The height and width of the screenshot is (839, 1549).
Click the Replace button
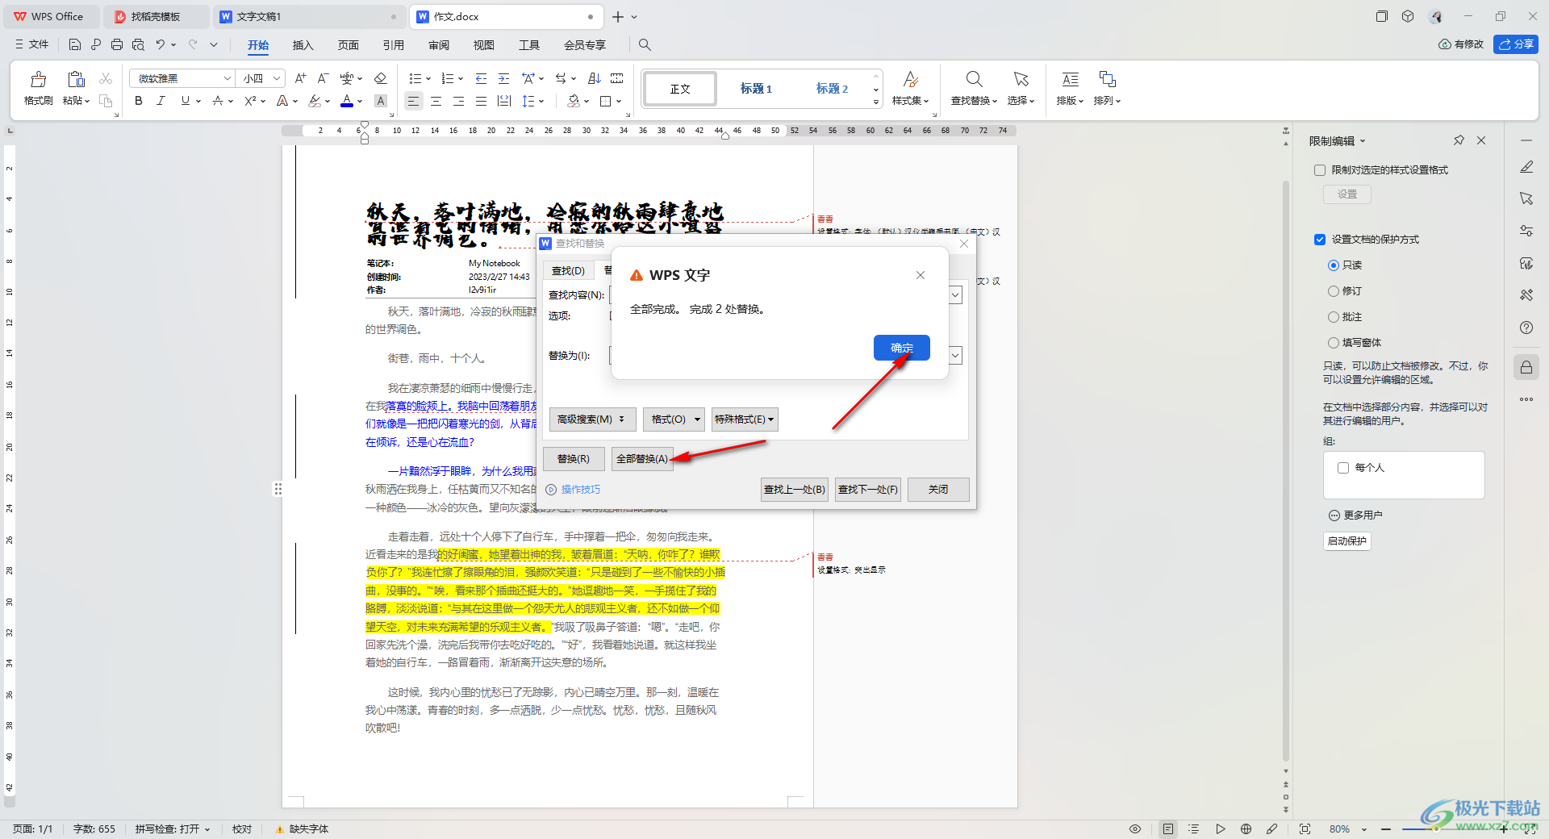pyautogui.click(x=574, y=459)
